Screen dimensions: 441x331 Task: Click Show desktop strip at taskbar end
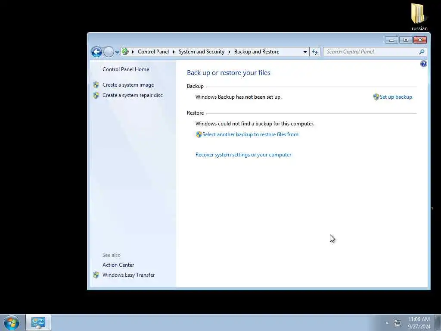pos(438,322)
